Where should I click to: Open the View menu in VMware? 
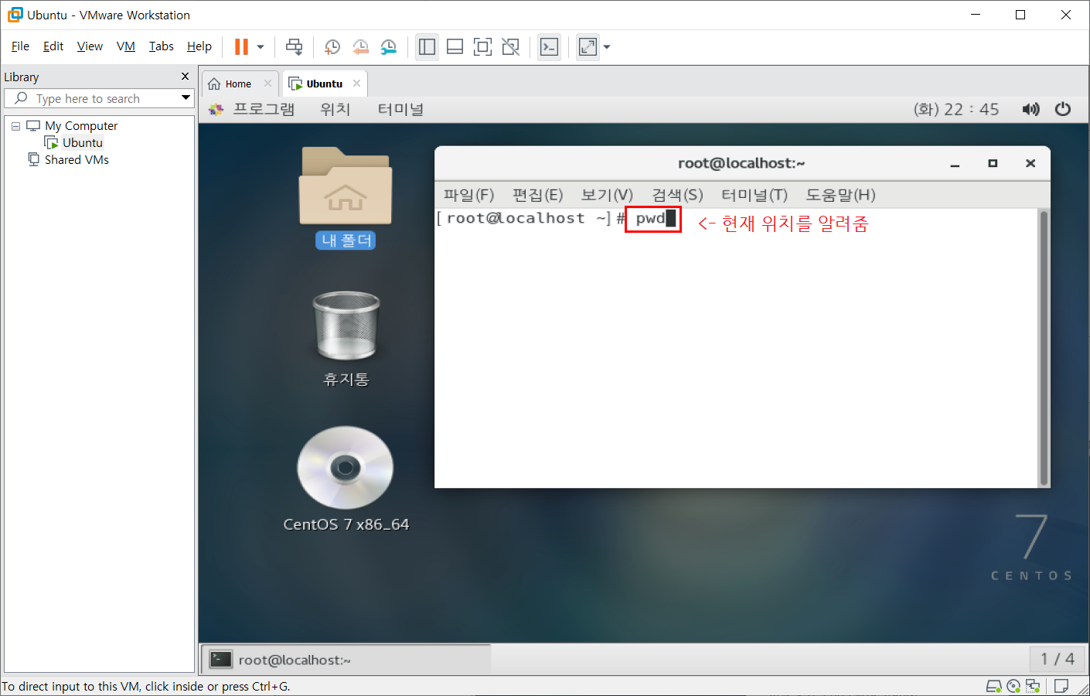click(90, 46)
